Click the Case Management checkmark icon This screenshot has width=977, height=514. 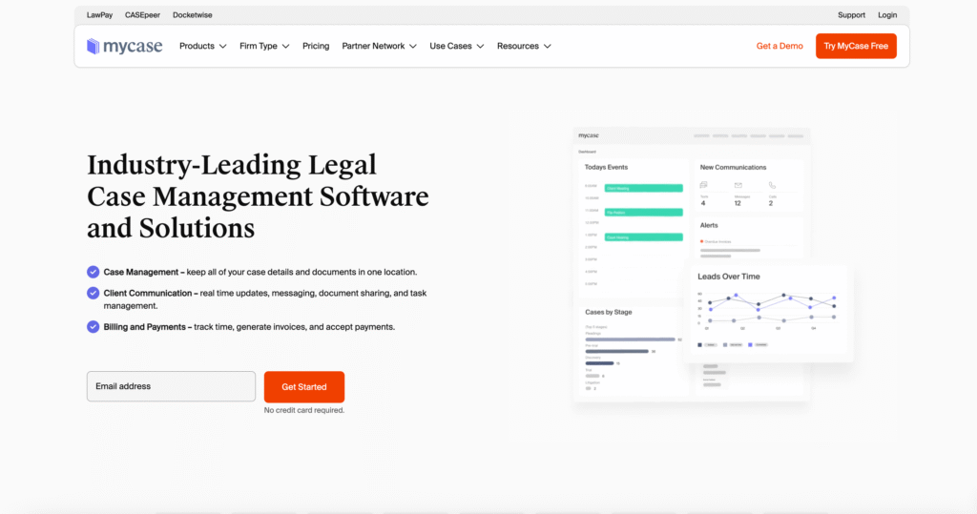point(93,272)
